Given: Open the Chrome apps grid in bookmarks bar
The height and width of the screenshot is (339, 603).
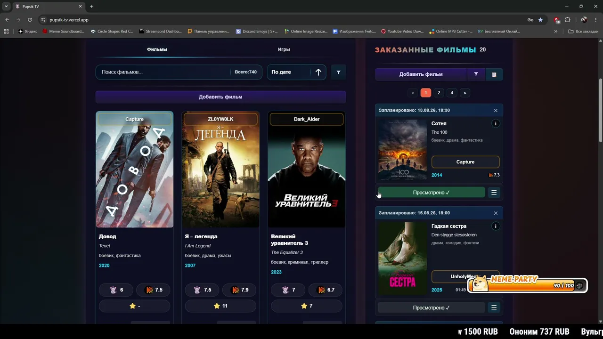Looking at the screenshot, I should pos(6,32).
